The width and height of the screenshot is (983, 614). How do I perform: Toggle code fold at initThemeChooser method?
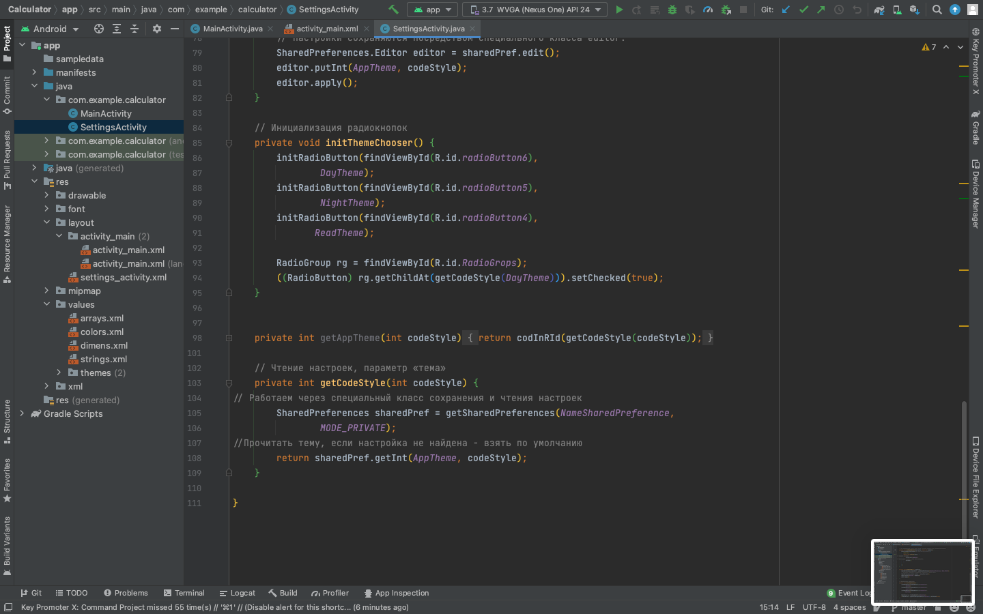[229, 143]
